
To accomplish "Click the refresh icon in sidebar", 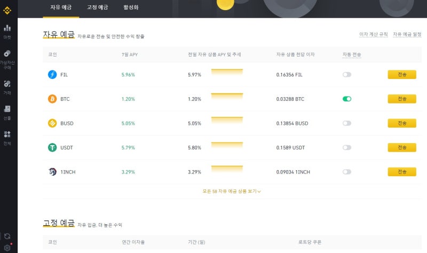I will tap(7, 236).
